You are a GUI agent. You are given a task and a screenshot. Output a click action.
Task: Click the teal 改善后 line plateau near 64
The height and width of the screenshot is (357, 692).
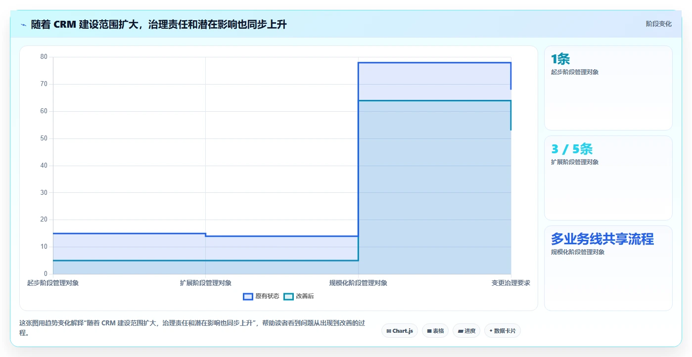tap(434, 100)
